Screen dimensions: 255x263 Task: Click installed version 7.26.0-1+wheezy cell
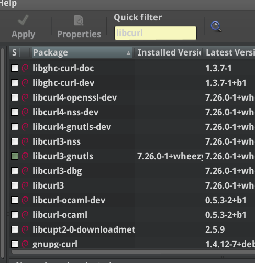coord(170,156)
